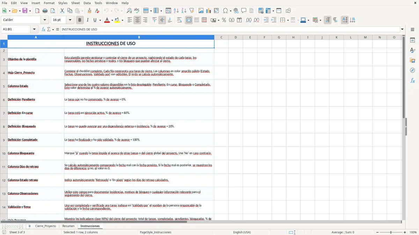This screenshot has height=235, width=419.
Task: Toggle Bold formatting
Action: 80,20
